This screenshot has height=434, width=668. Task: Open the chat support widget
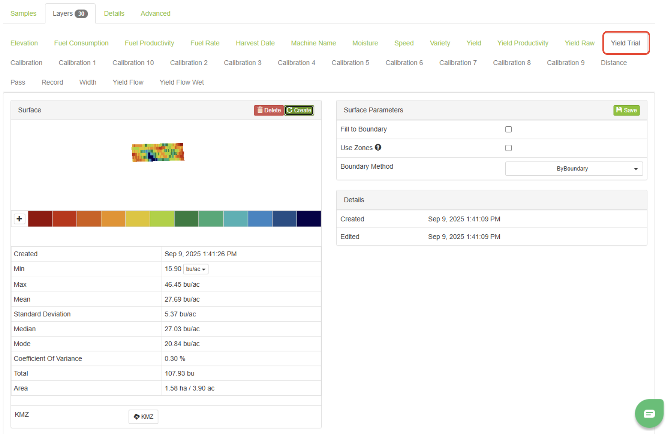pyautogui.click(x=649, y=413)
